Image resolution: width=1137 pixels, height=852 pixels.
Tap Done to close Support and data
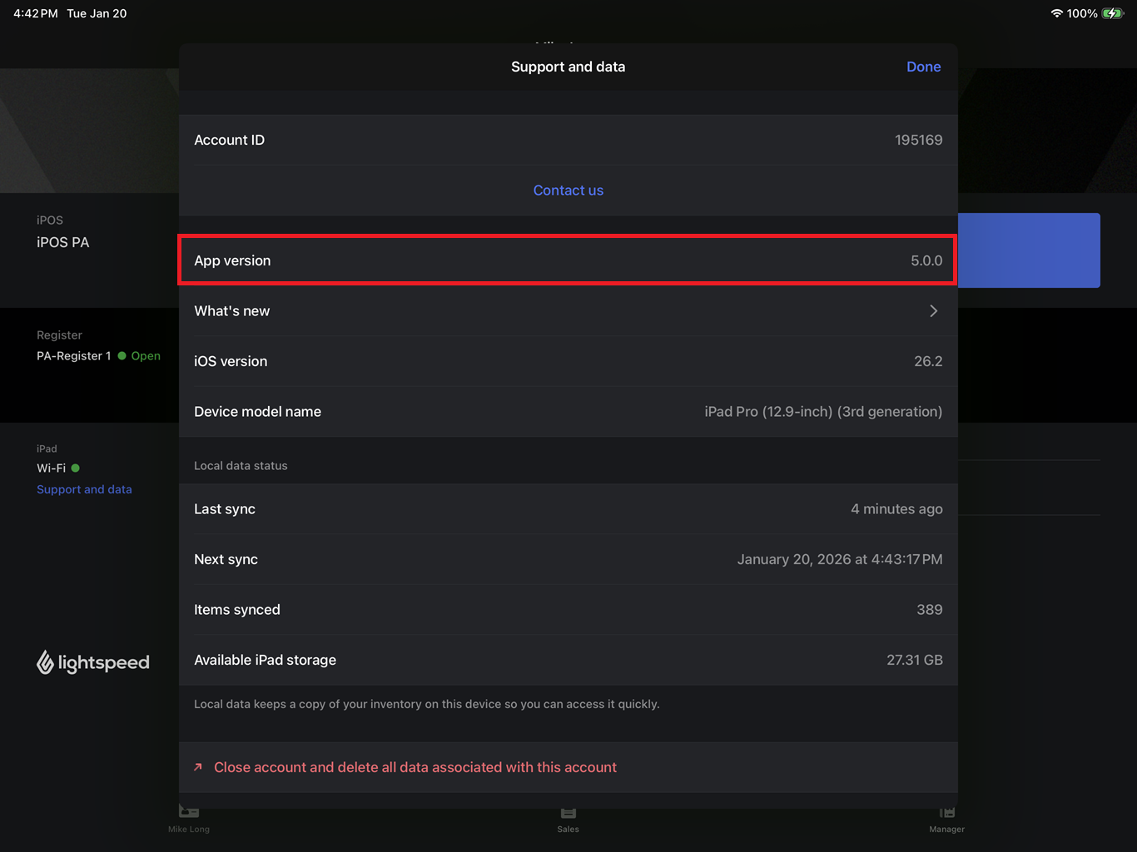[923, 67]
